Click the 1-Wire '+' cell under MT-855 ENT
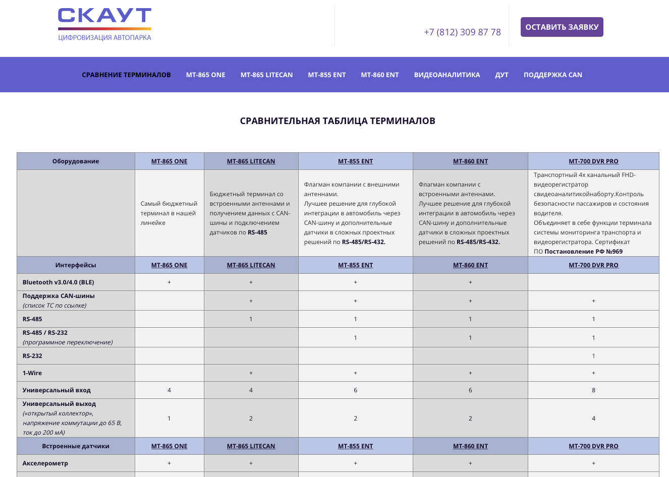The image size is (669, 477). (355, 373)
